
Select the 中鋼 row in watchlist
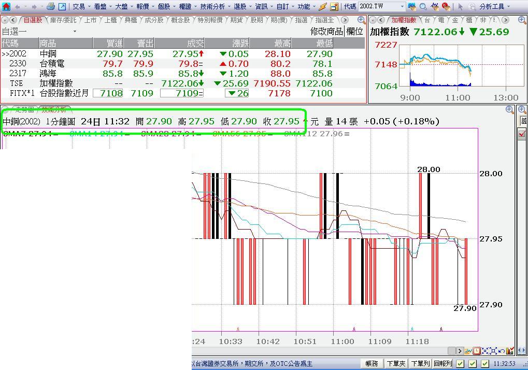point(183,54)
